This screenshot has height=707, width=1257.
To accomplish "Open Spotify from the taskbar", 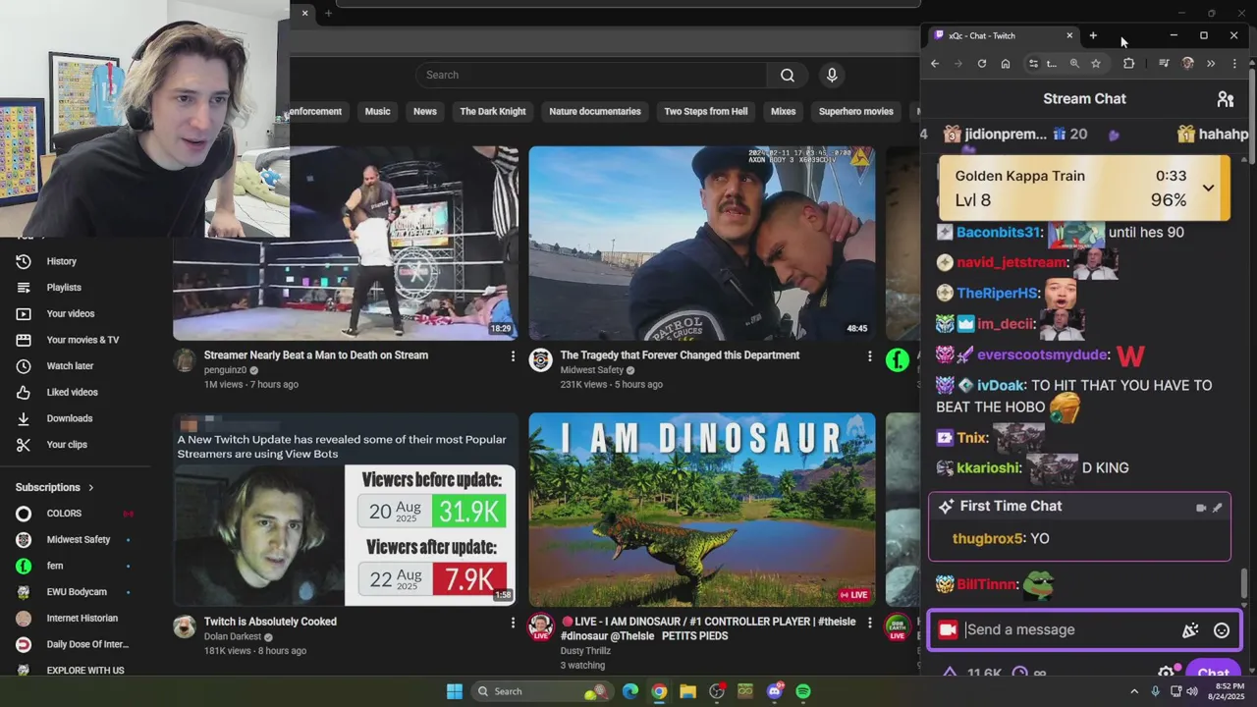I will [803, 691].
